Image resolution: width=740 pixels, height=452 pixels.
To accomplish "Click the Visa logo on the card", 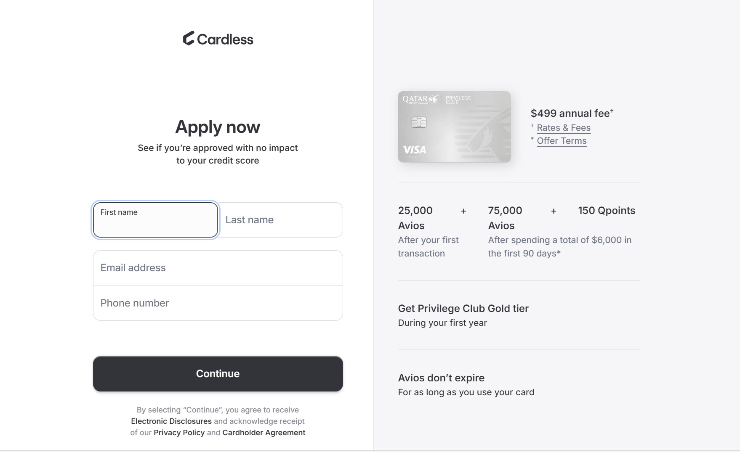I will [x=414, y=150].
